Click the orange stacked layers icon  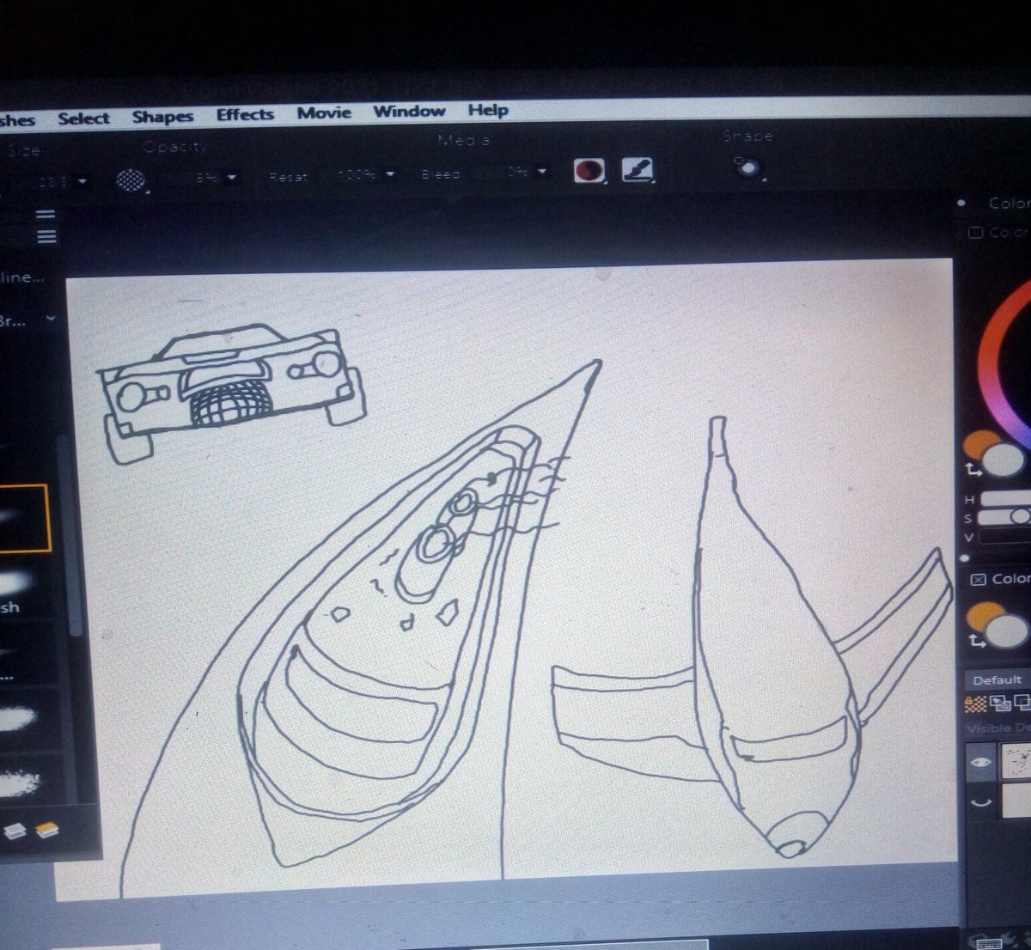(x=46, y=829)
